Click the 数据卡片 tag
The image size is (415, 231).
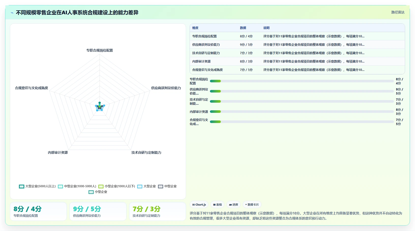pos(252,205)
